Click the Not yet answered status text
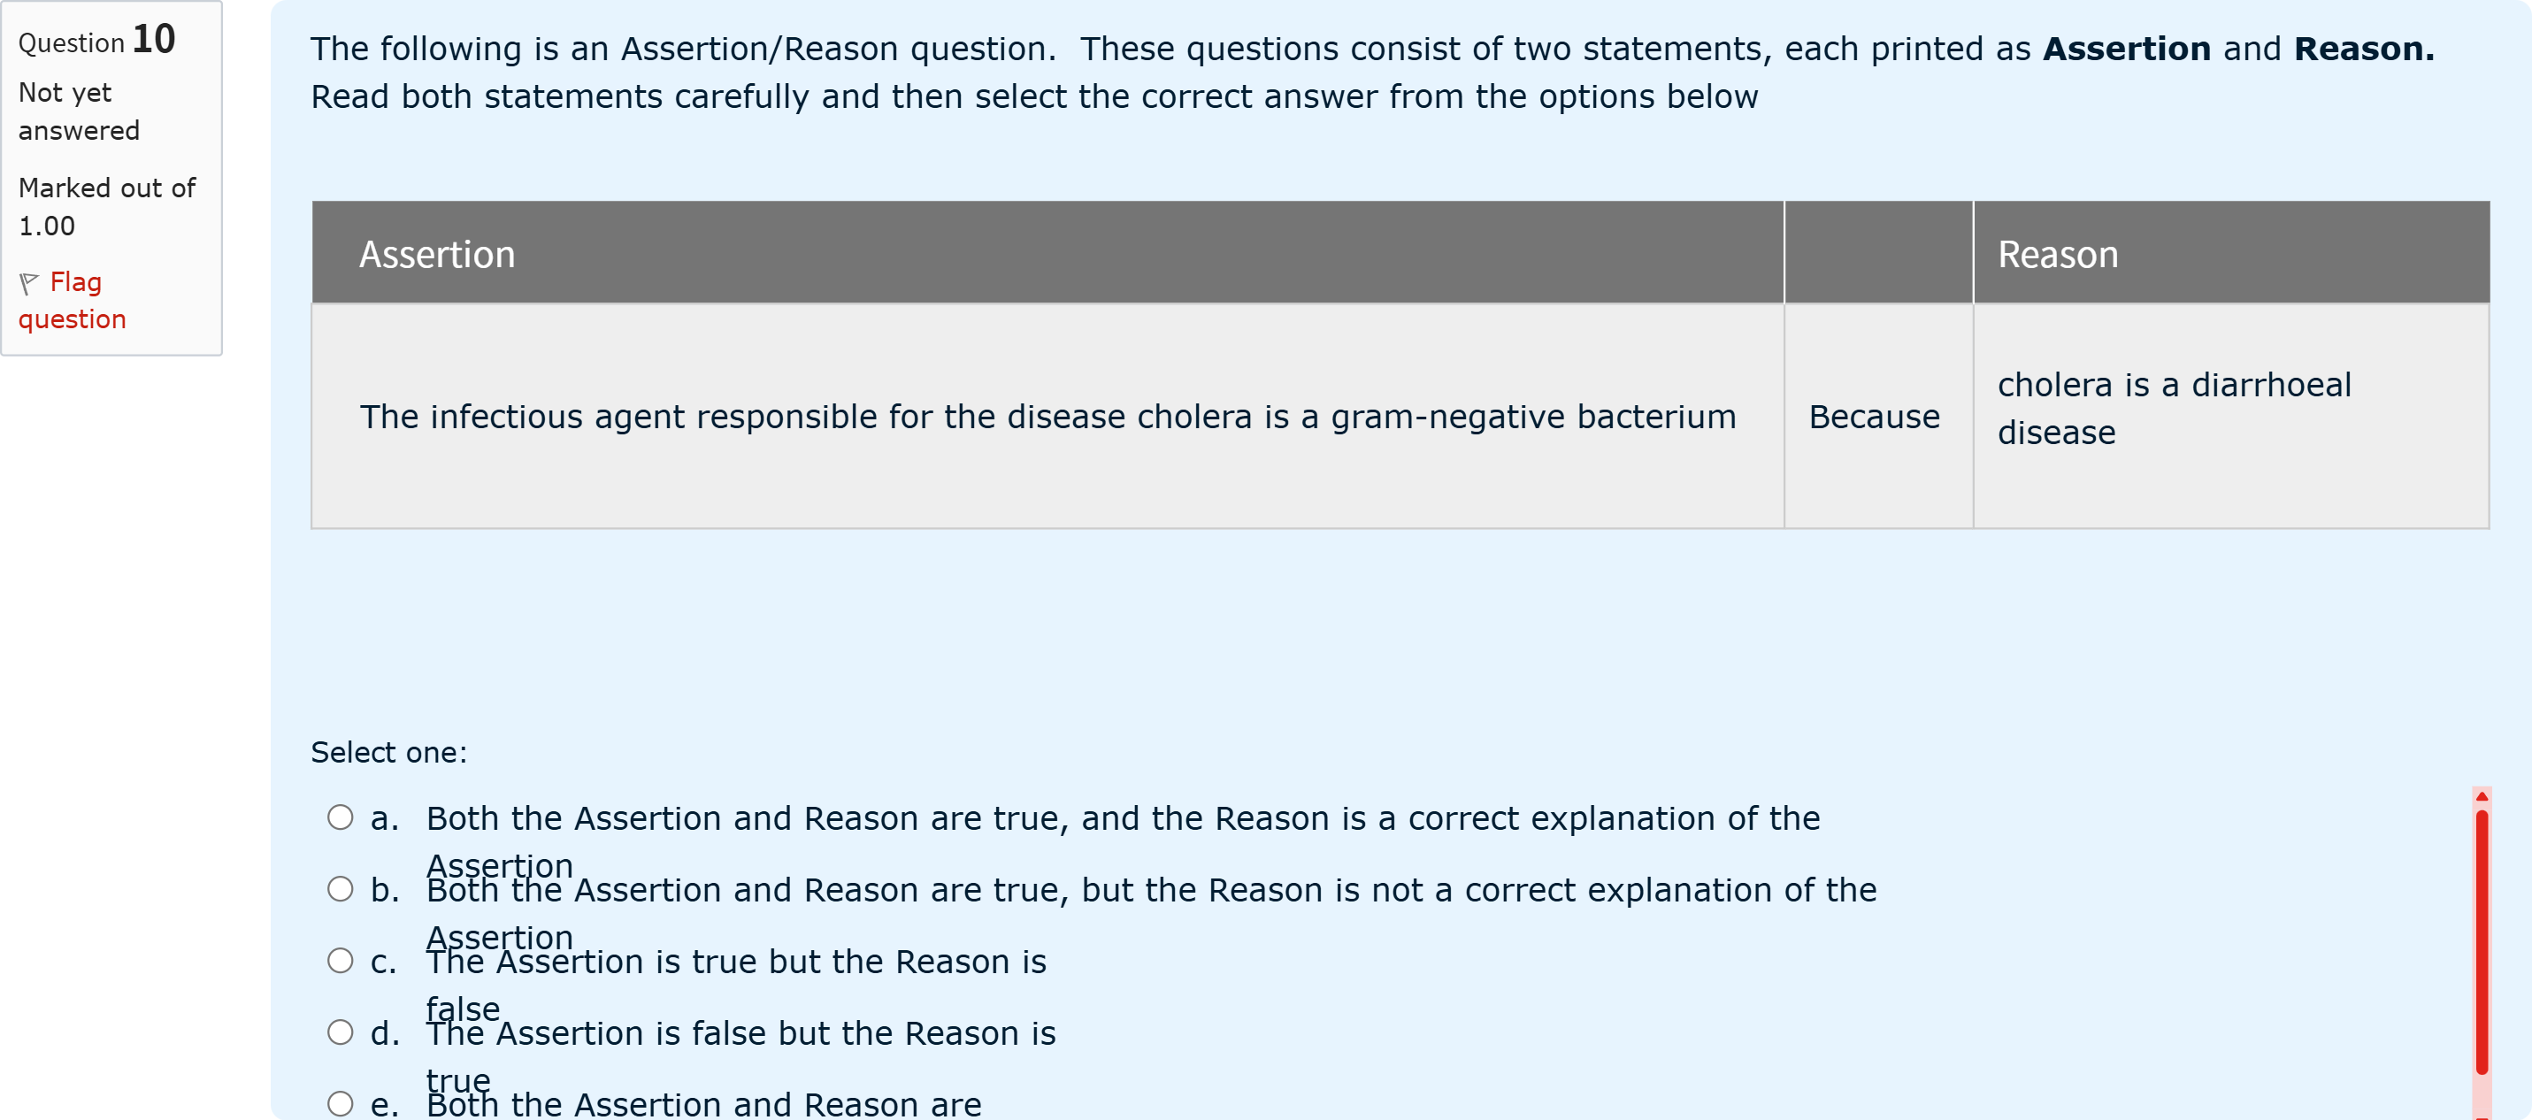 (x=79, y=111)
